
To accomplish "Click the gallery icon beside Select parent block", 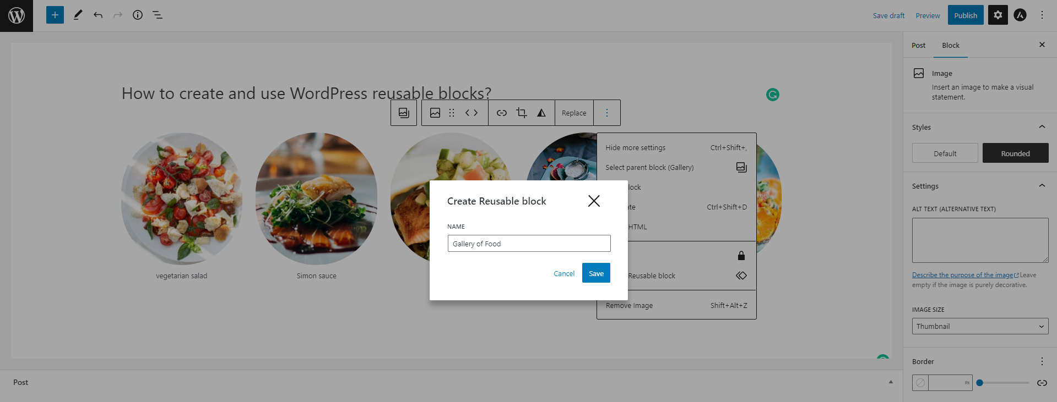I will click(x=741, y=167).
